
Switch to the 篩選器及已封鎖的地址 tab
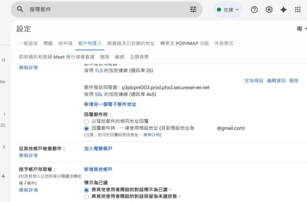click(x=131, y=43)
